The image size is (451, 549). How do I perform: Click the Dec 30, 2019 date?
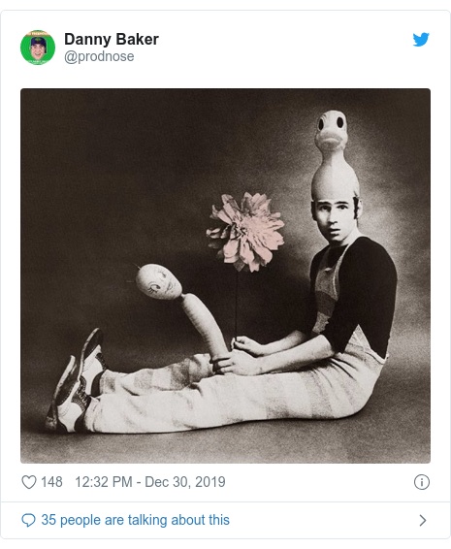click(x=185, y=482)
